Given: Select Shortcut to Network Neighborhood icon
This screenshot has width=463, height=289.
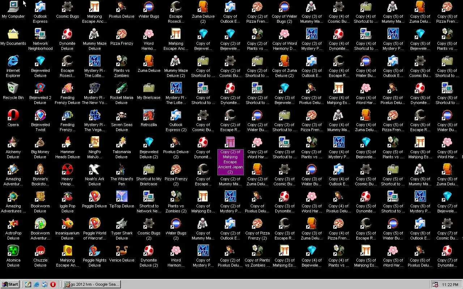Looking at the screenshot, I should point(149,202).
